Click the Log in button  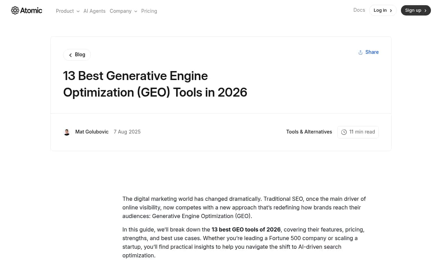coord(383,10)
